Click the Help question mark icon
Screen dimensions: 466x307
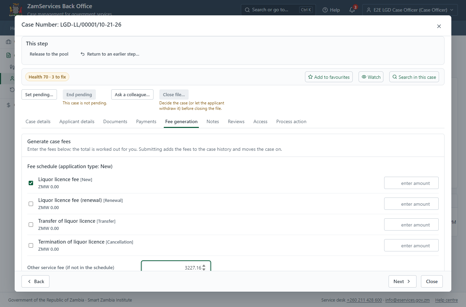325,10
